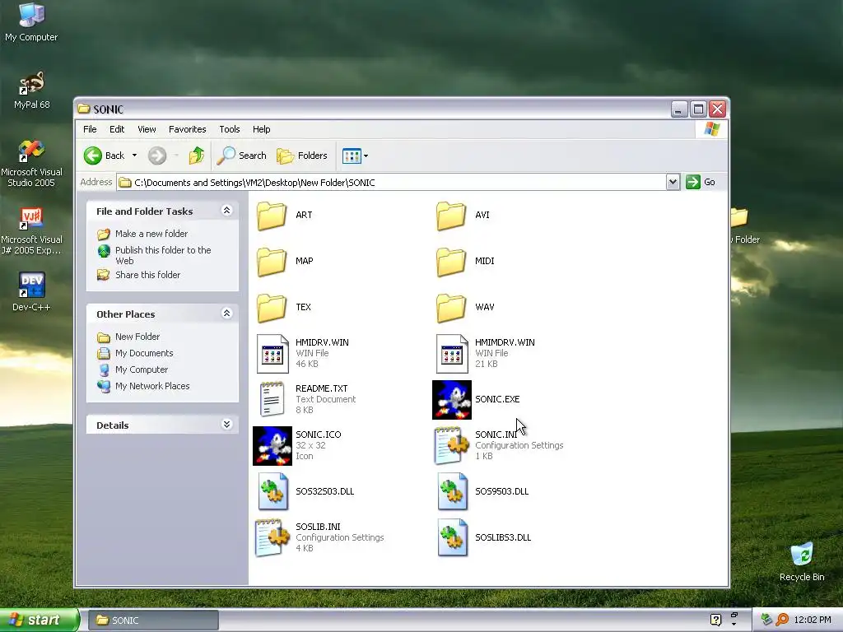Screen dimensions: 843x632
Task: Expand the Details panel
Action: [x=227, y=425]
